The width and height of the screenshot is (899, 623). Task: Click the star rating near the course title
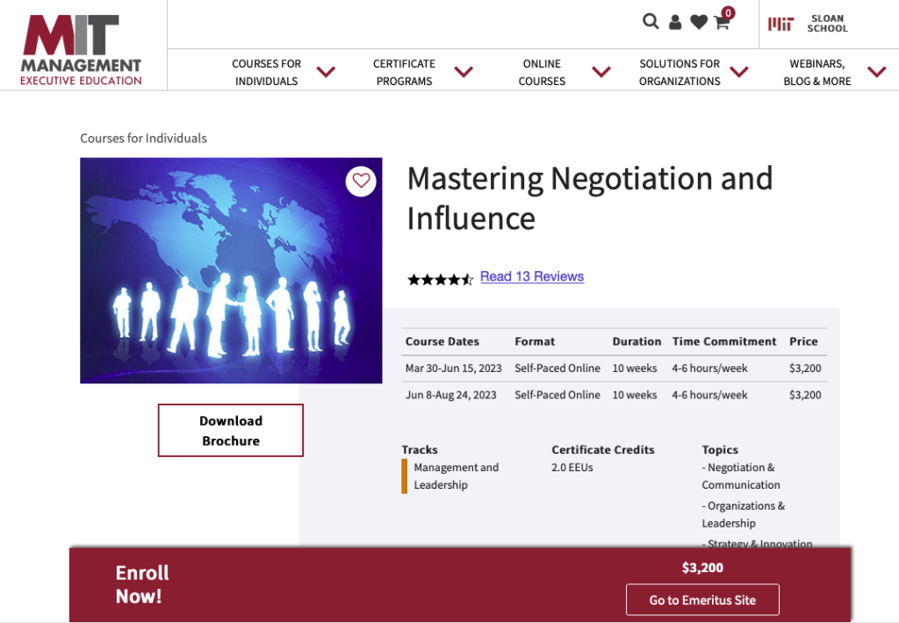pos(439,279)
